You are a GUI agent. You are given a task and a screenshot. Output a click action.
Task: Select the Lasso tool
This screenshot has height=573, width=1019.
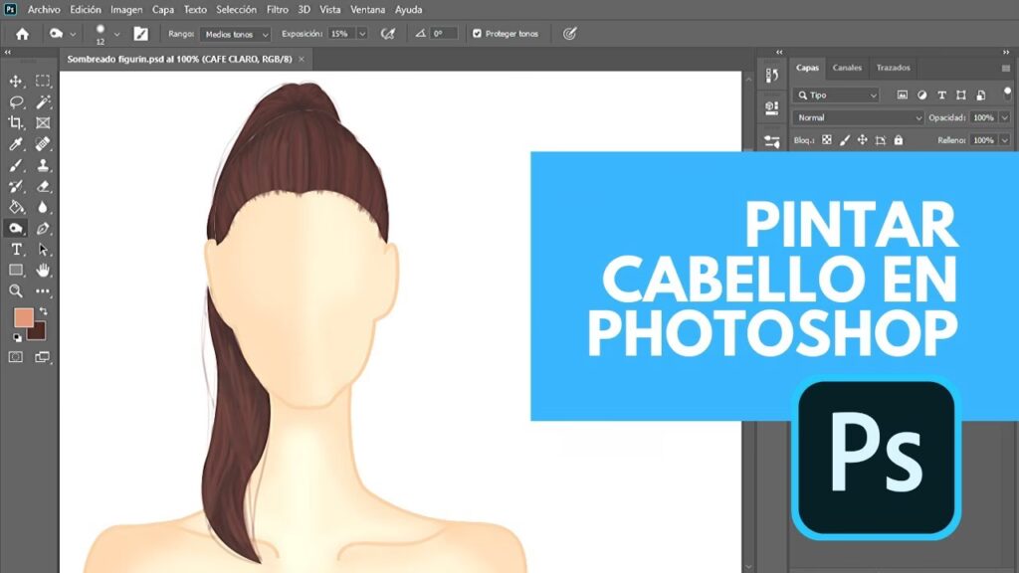[16, 101]
